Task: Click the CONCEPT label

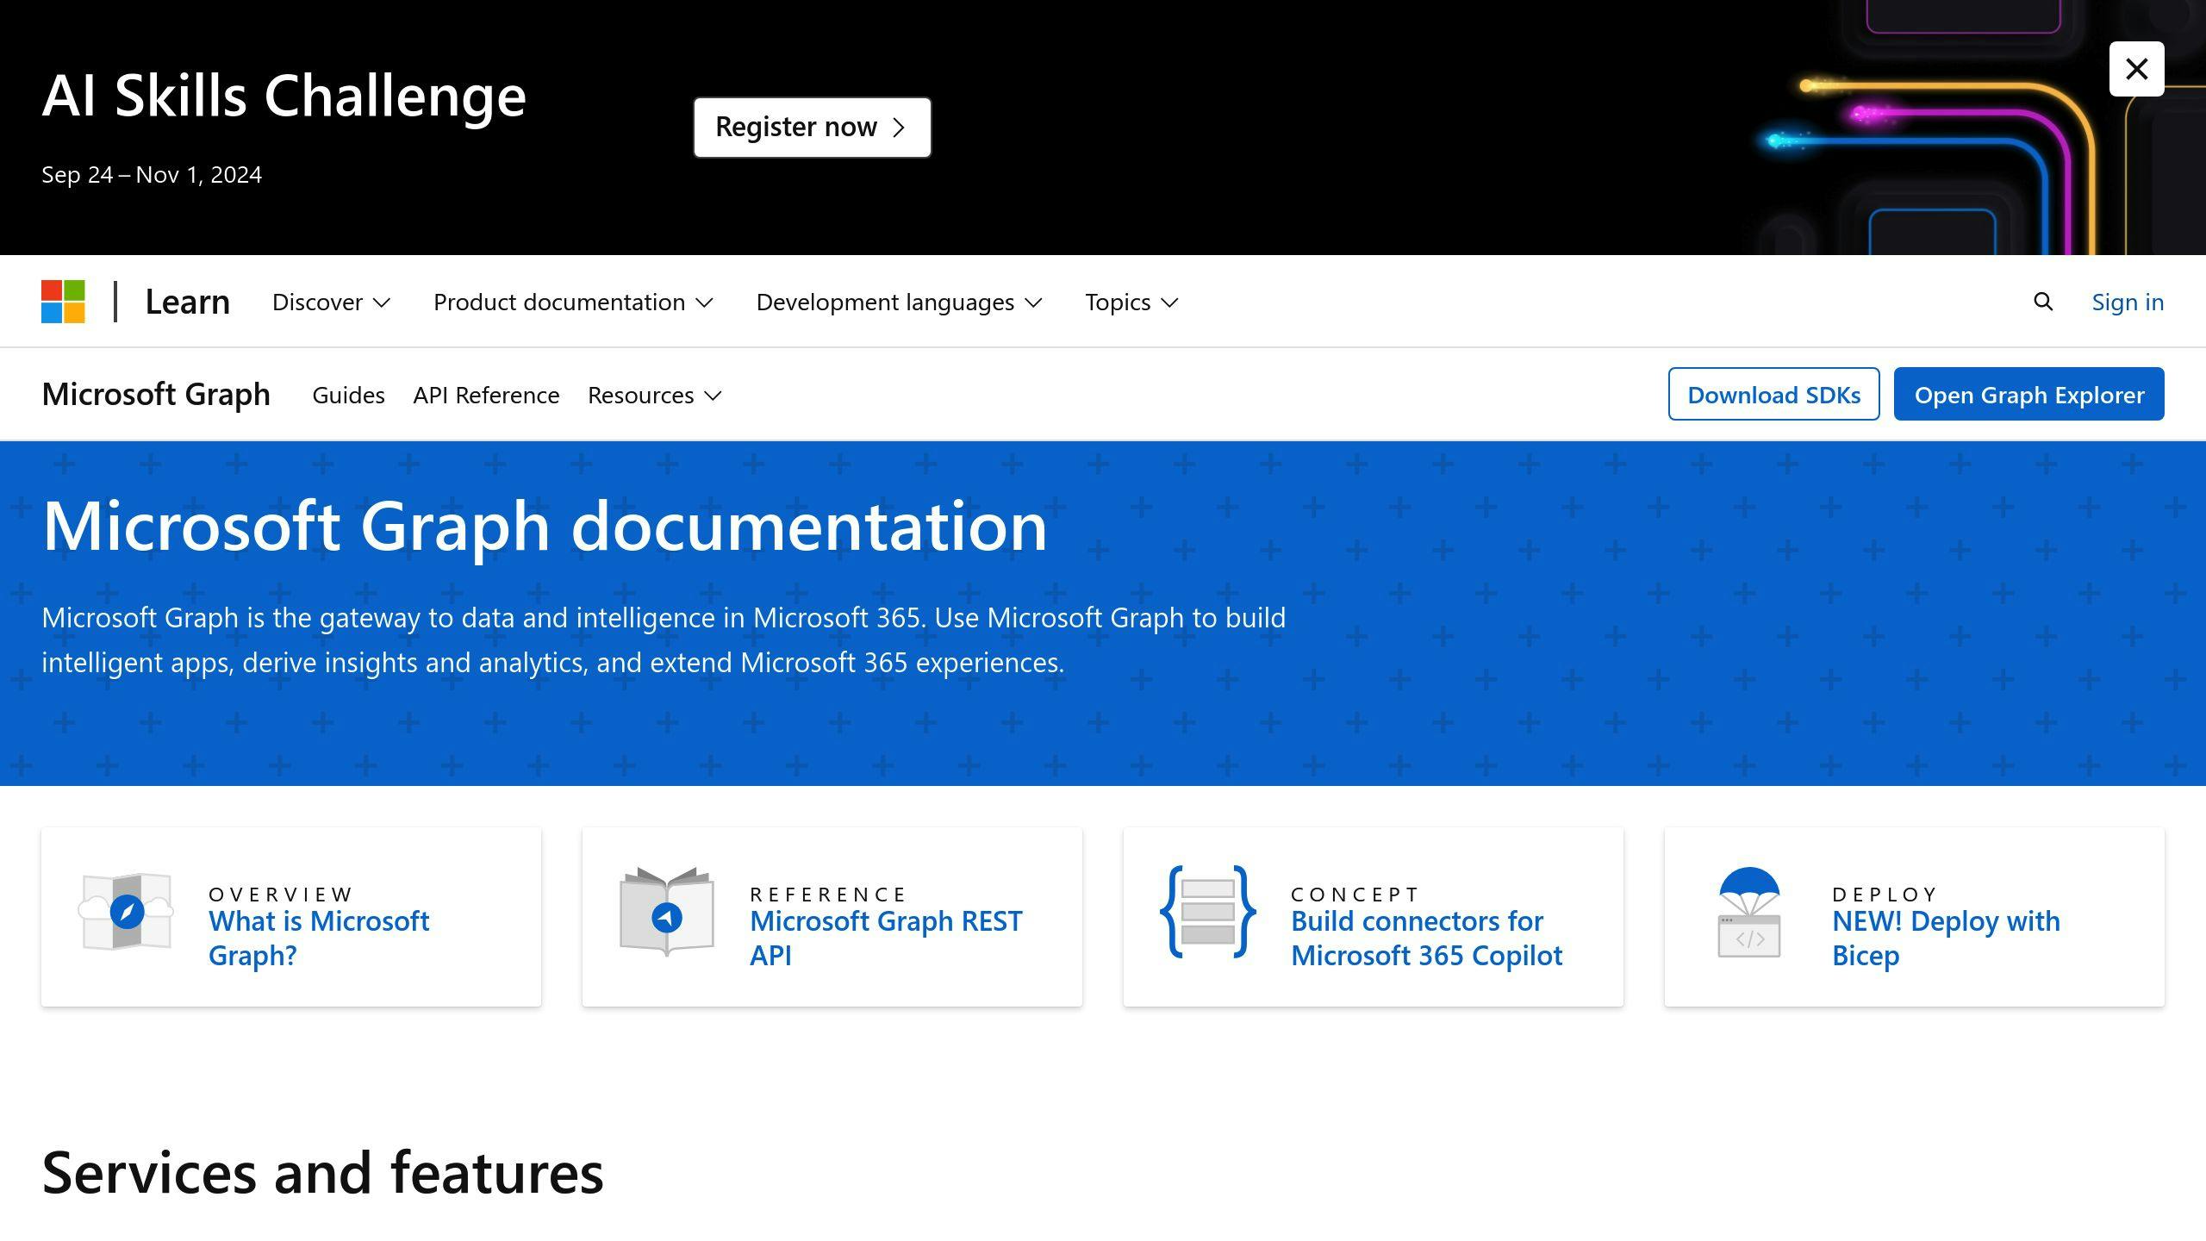Action: point(1355,894)
